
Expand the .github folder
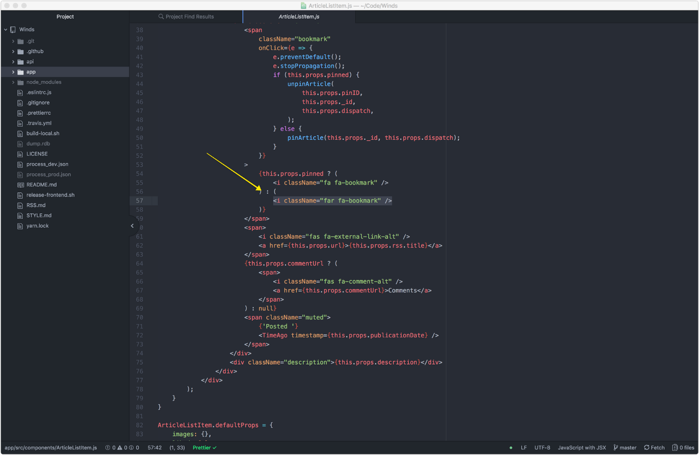(13, 52)
